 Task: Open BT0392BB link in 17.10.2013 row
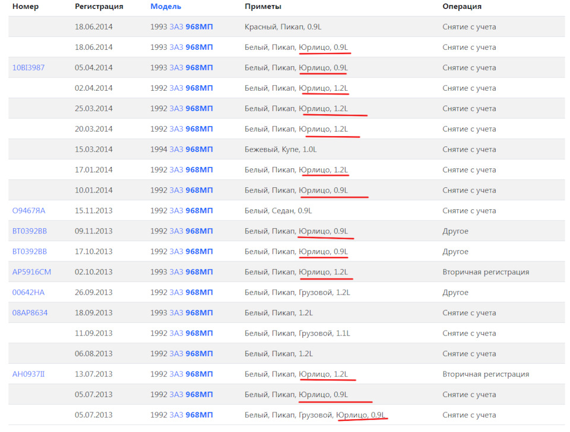pyautogui.click(x=30, y=251)
